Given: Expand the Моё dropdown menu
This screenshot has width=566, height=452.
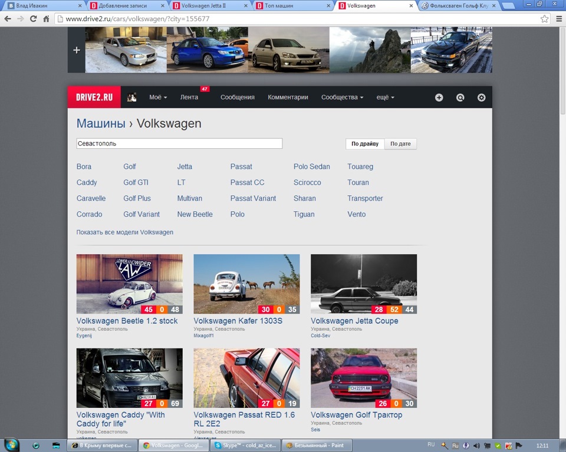Looking at the screenshot, I should coord(158,97).
